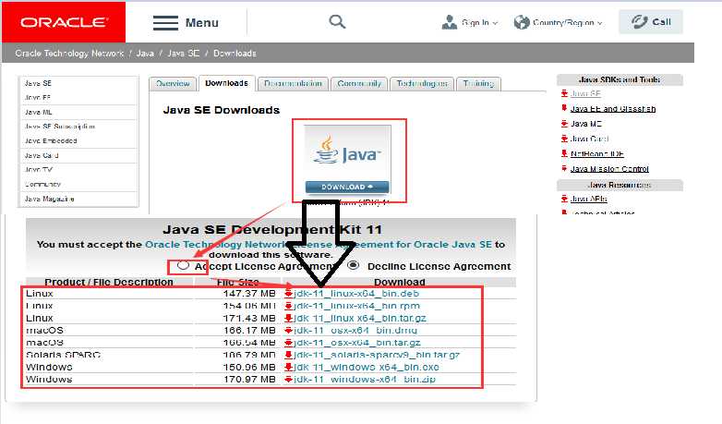Image resolution: width=722 pixels, height=424 pixels.
Task: Click Oracle Technology Network breadcrumb
Action: (x=69, y=54)
